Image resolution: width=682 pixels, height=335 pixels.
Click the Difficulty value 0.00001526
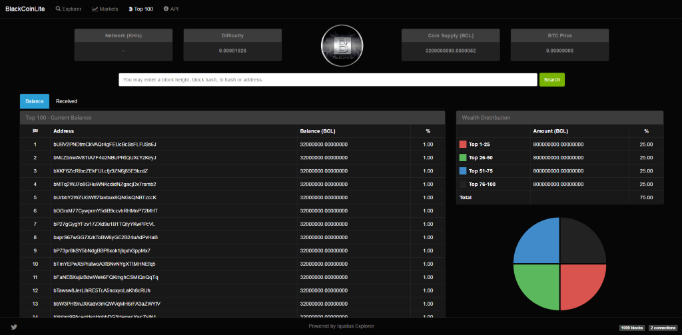(232, 51)
